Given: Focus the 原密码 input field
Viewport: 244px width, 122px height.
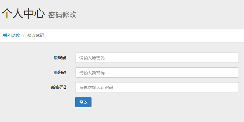Looking at the screenshot, I should (x=157, y=58).
